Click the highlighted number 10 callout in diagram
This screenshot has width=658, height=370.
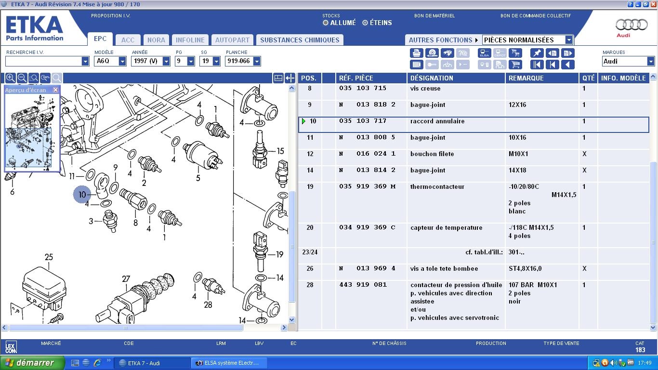click(x=82, y=195)
